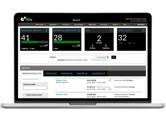Image resolution: width=166 pixels, height=124 pixels.
Task: Open the Accounting dropdown menu
Action: click(104, 24)
